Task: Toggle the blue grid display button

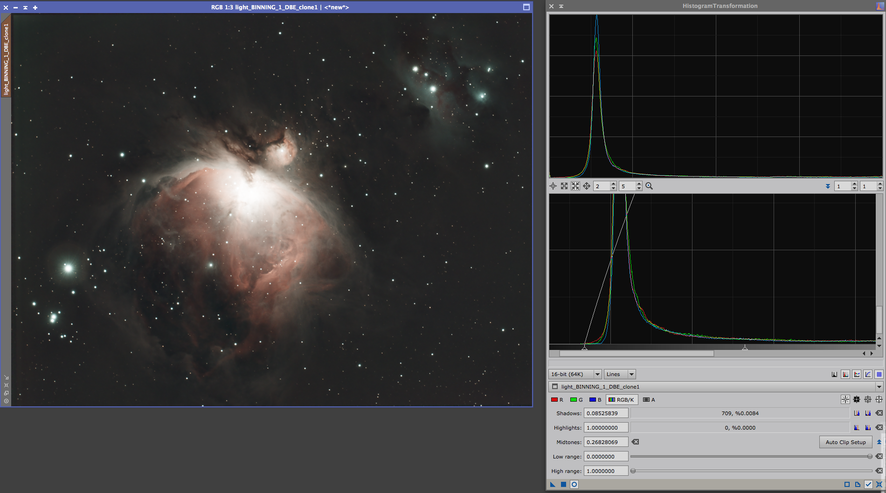Action: click(879, 374)
